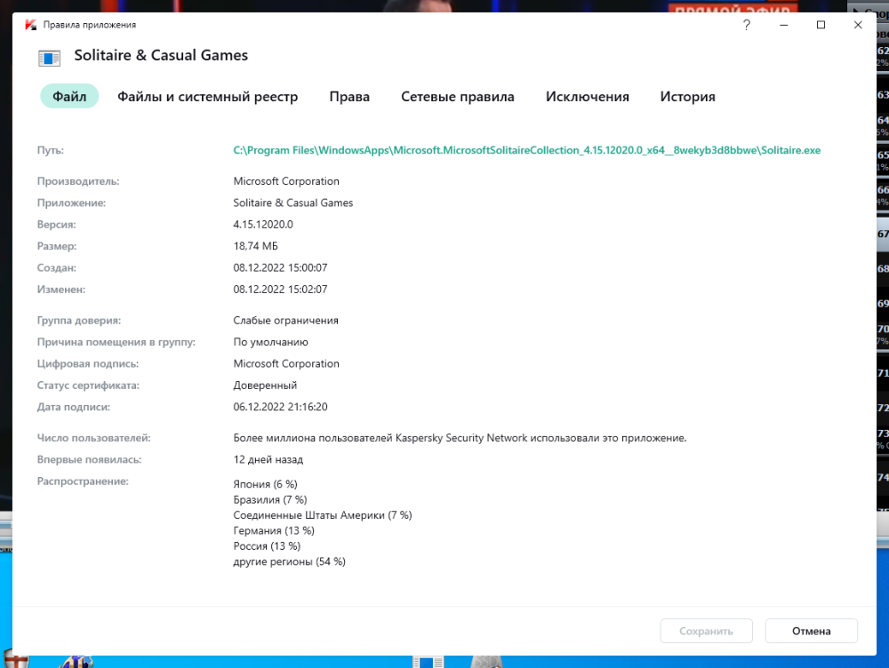Image resolution: width=889 pixels, height=668 pixels.
Task: View the История tab
Action: click(x=688, y=97)
